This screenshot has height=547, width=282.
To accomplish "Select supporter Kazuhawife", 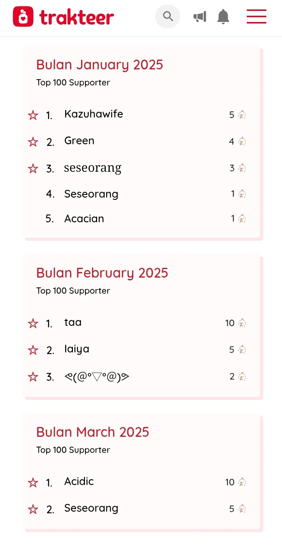I will pyautogui.click(x=94, y=114).
